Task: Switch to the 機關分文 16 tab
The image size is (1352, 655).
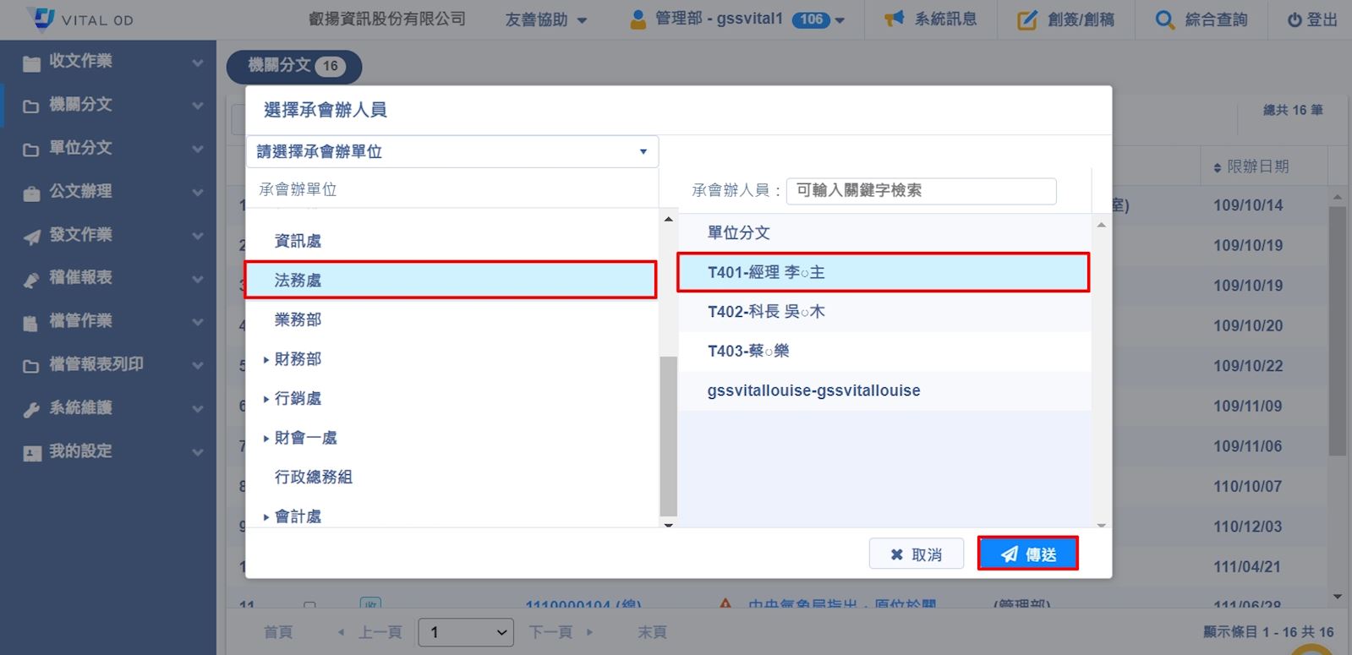Action: 294,66
